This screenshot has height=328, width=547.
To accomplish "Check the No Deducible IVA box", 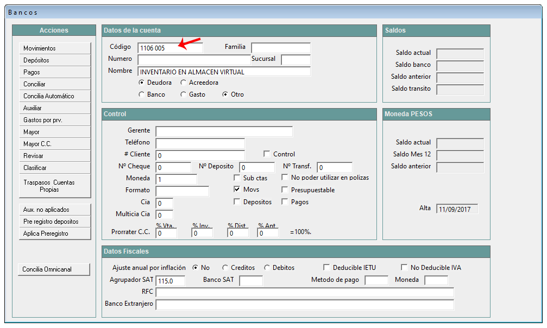I will [x=404, y=267].
